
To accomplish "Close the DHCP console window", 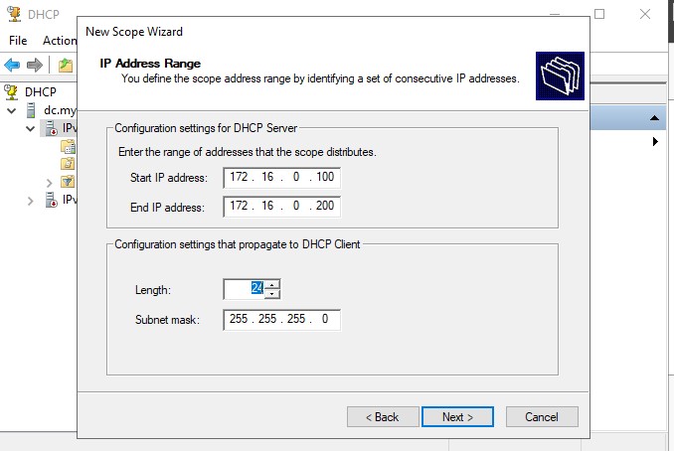I will point(645,14).
